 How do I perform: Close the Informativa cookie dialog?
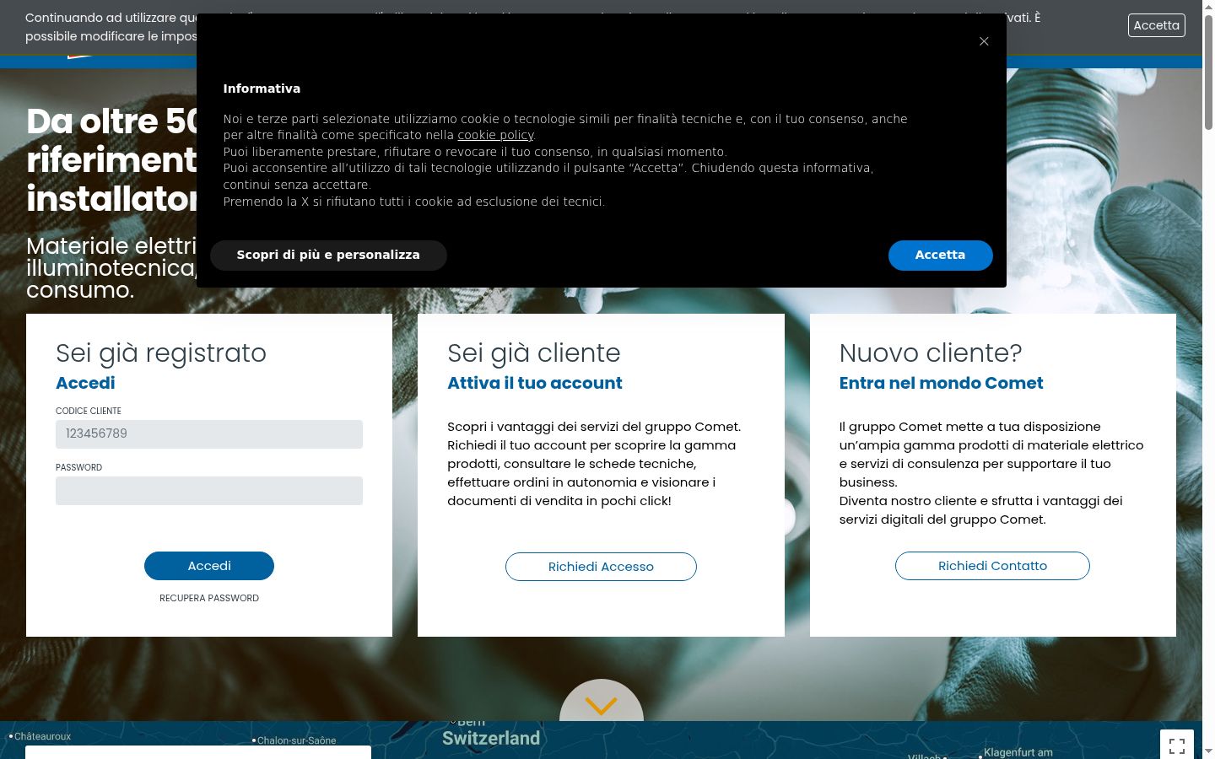tap(984, 41)
